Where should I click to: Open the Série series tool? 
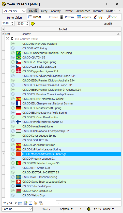pos(112,17)
